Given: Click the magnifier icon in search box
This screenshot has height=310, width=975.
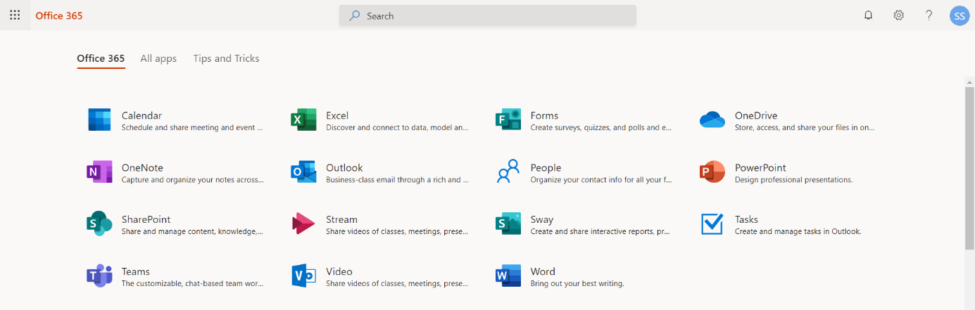Looking at the screenshot, I should click(x=355, y=15).
